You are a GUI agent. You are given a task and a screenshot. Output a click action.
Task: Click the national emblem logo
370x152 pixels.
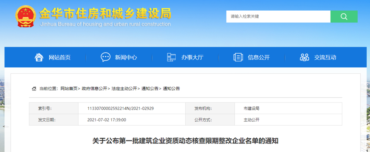[26, 16]
